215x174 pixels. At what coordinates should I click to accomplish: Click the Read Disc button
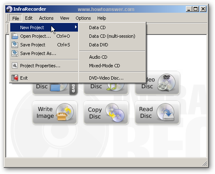157,112
